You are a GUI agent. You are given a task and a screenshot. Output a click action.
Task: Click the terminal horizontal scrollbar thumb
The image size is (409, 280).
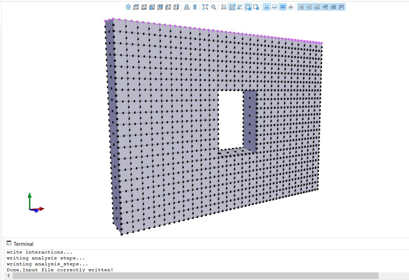pyautogui.click(x=195, y=275)
